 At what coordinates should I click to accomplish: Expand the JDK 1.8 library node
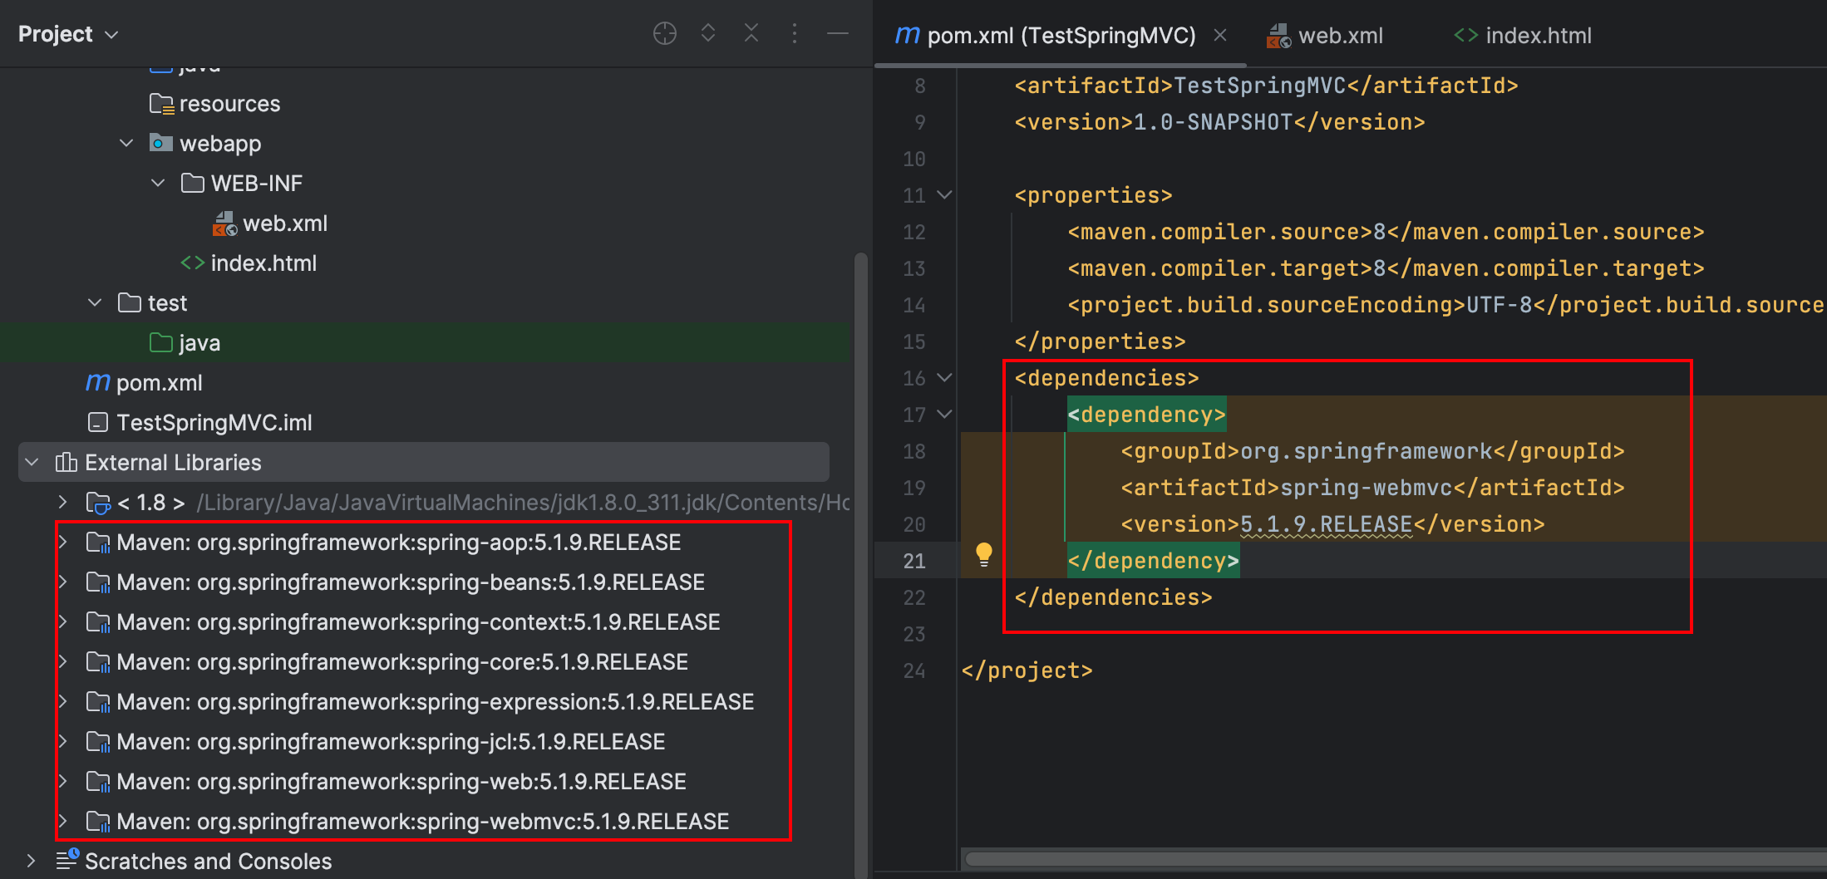coord(63,502)
